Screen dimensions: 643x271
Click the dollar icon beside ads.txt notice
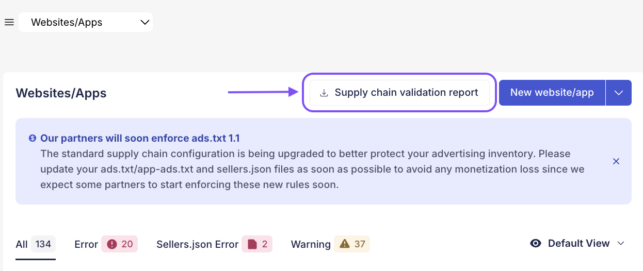(x=33, y=138)
